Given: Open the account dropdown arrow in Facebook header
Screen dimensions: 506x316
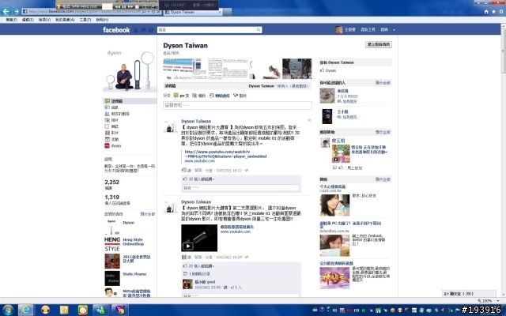Looking at the screenshot, I should click(394, 30).
